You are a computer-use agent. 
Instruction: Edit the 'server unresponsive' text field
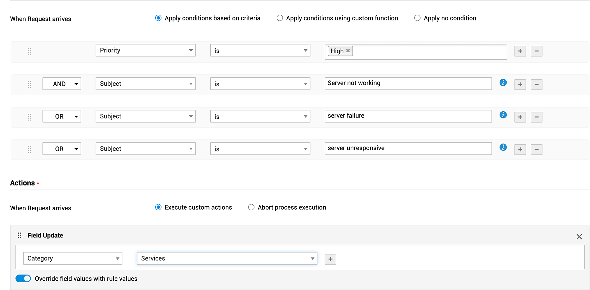pyautogui.click(x=408, y=149)
